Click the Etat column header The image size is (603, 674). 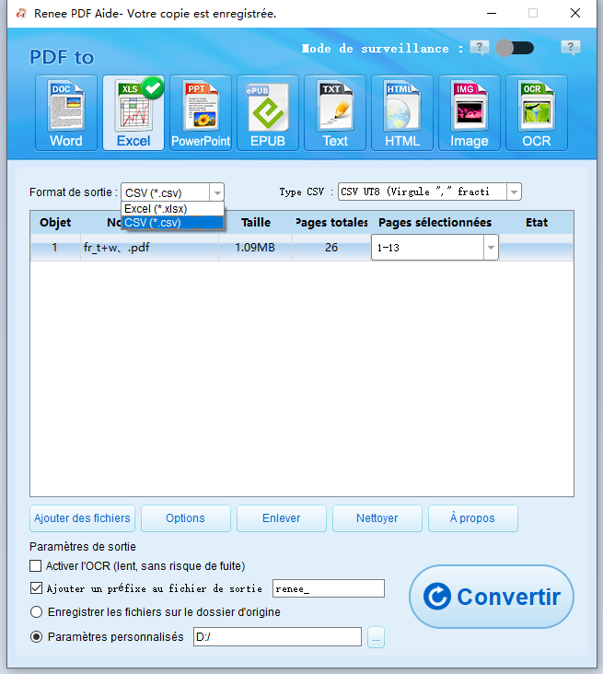(537, 222)
